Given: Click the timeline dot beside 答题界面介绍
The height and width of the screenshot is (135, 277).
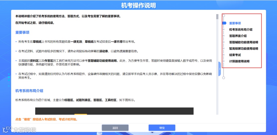Looking at the screenshot, I should click(x=224, y=36).
